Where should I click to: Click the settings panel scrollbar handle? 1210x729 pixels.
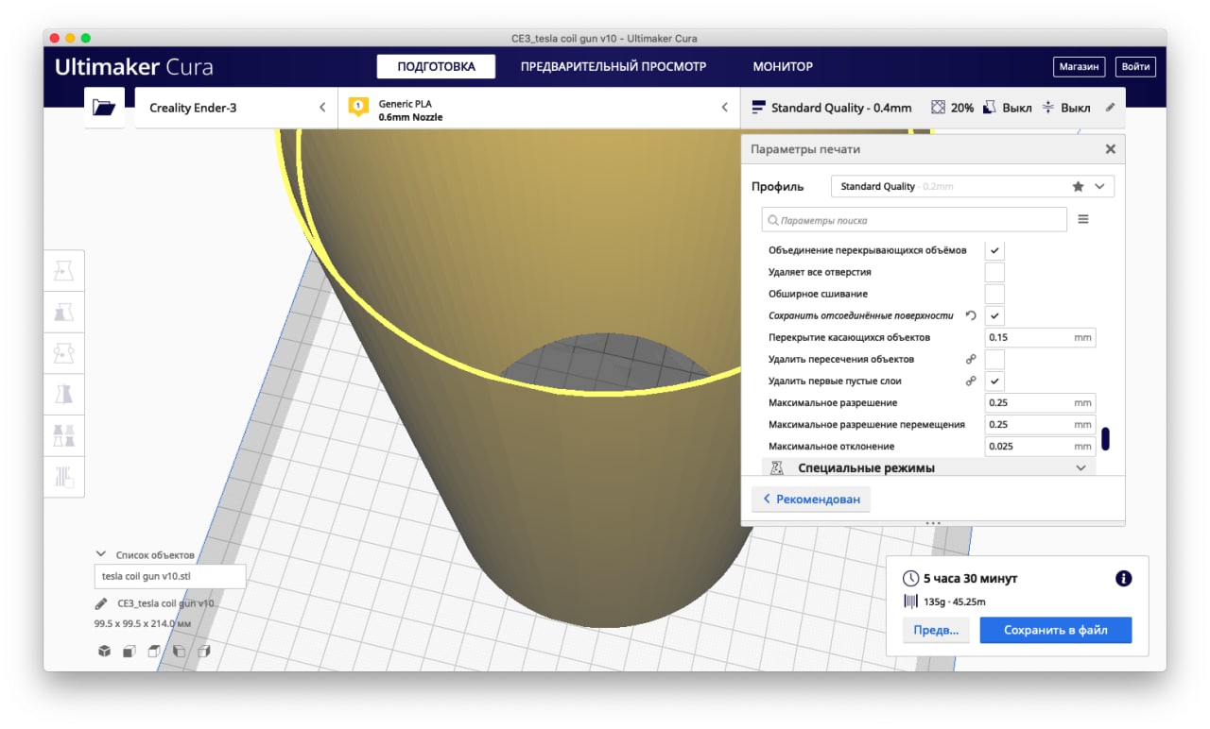(1105, 439)
